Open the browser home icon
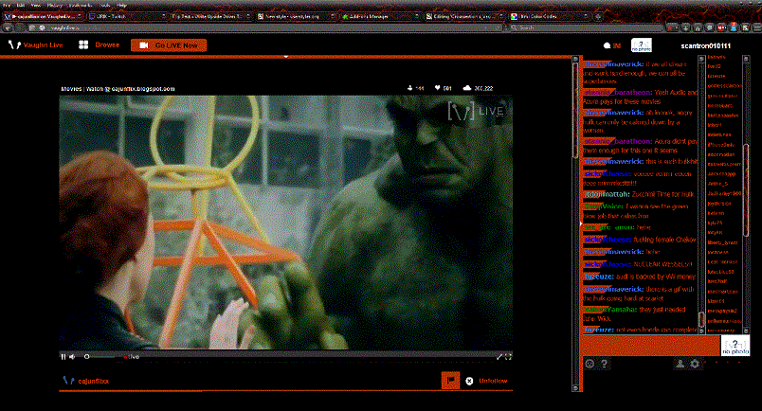Screen dimensions: 762x411 pyautogui.click(x=698, y=27)
